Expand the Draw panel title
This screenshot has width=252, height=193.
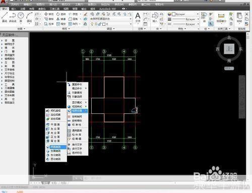21,29
